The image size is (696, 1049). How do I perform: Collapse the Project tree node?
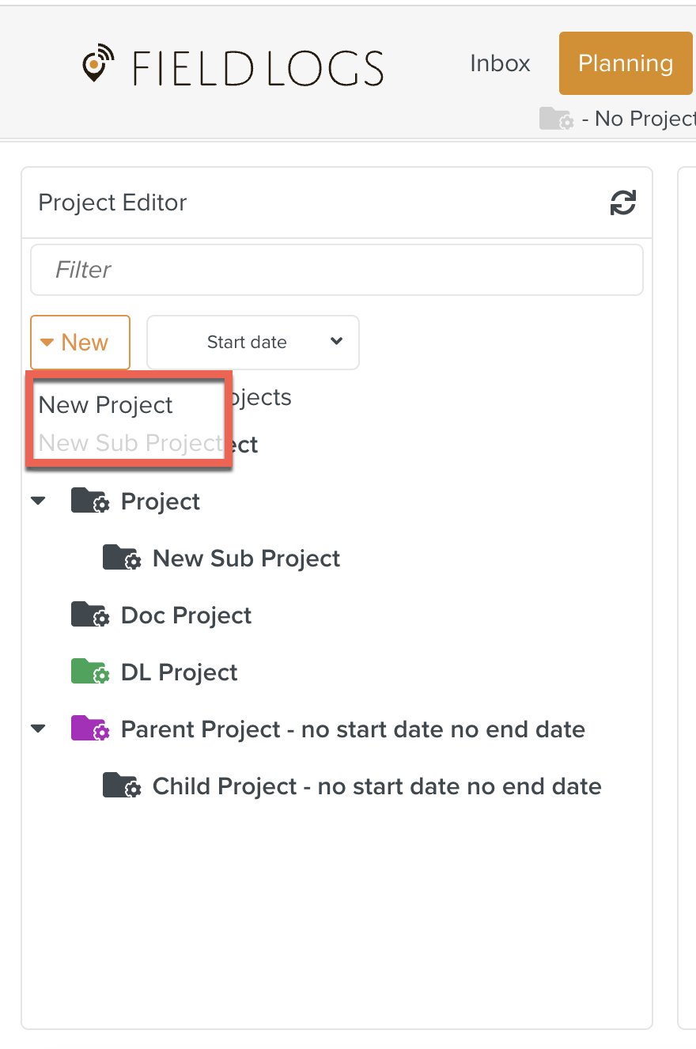[x=38, y=502]
